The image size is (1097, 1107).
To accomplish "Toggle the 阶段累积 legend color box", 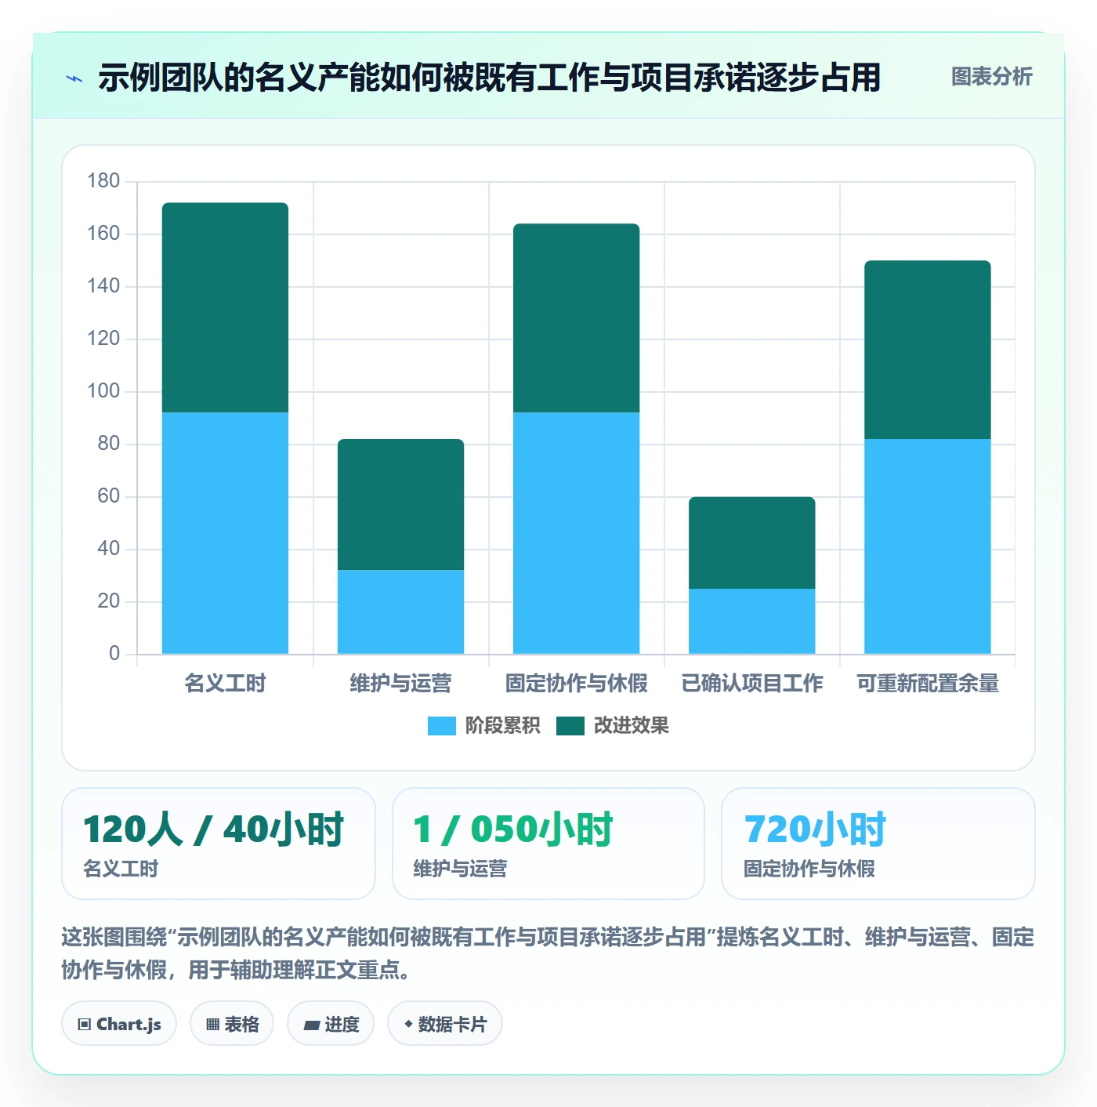I will (x=441, y=726).
